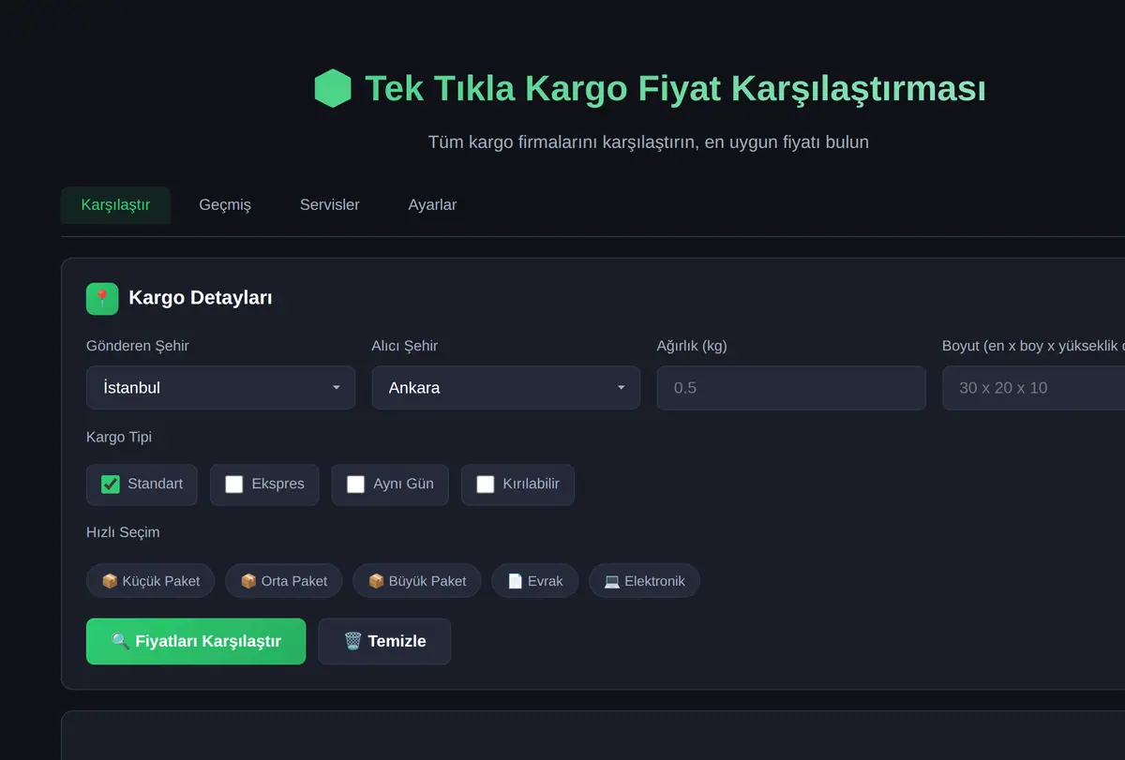Click the Temizle button

coord(384,641)
